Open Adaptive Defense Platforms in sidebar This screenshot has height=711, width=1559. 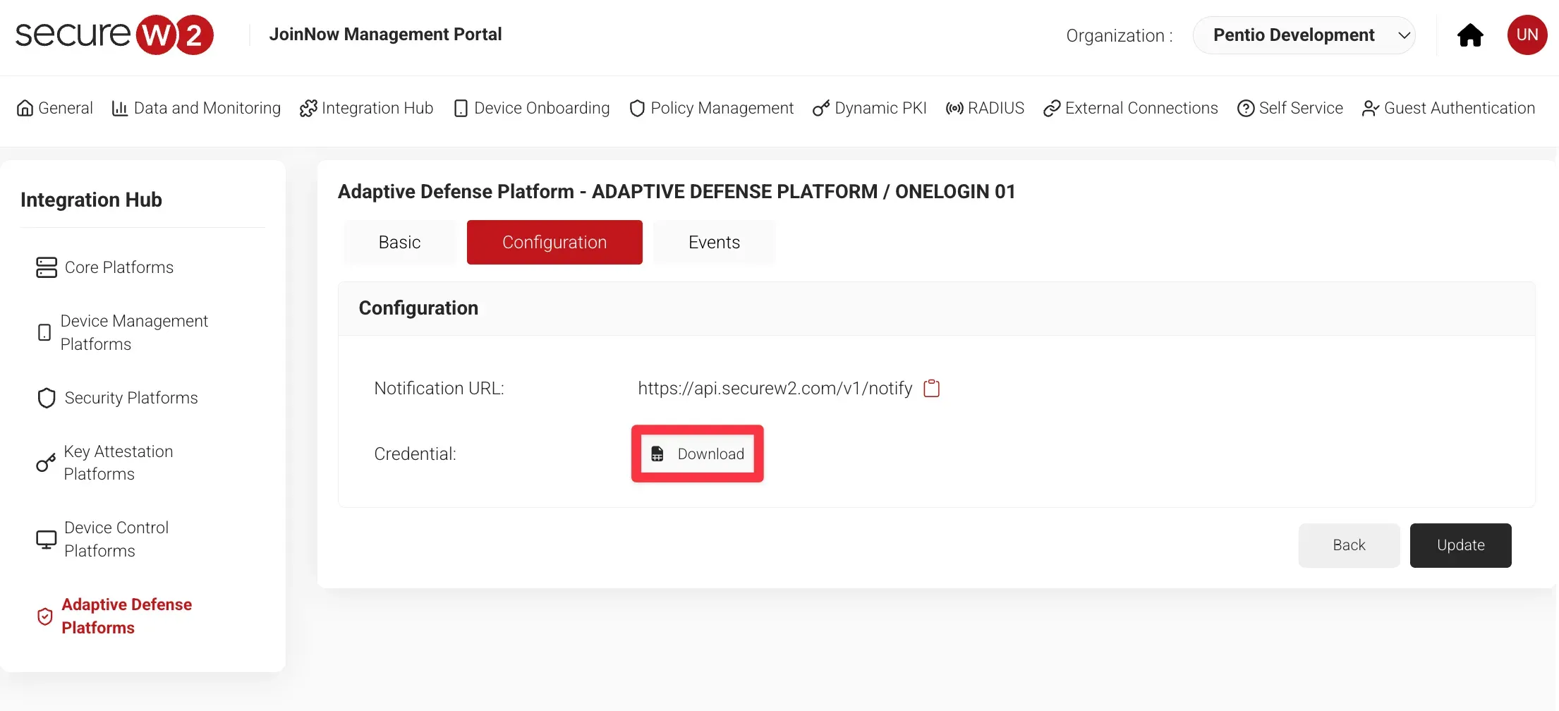click(126, 616)
